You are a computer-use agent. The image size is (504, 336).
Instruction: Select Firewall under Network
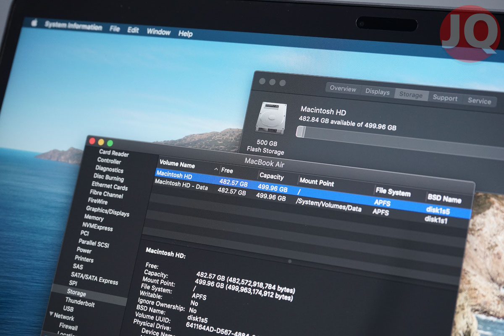pyautogui.click(x=68, y=326)
